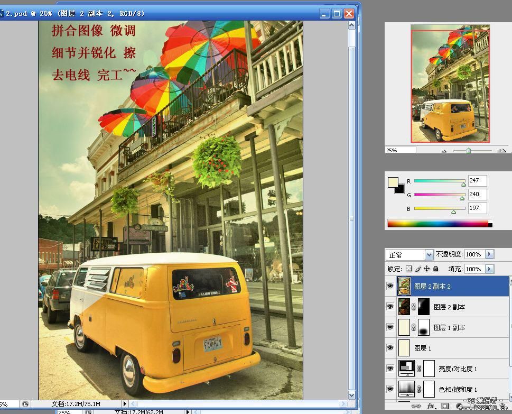Click the mask link chain on 图层 1 副本
The image size is (512, 414).
point(413,327)
